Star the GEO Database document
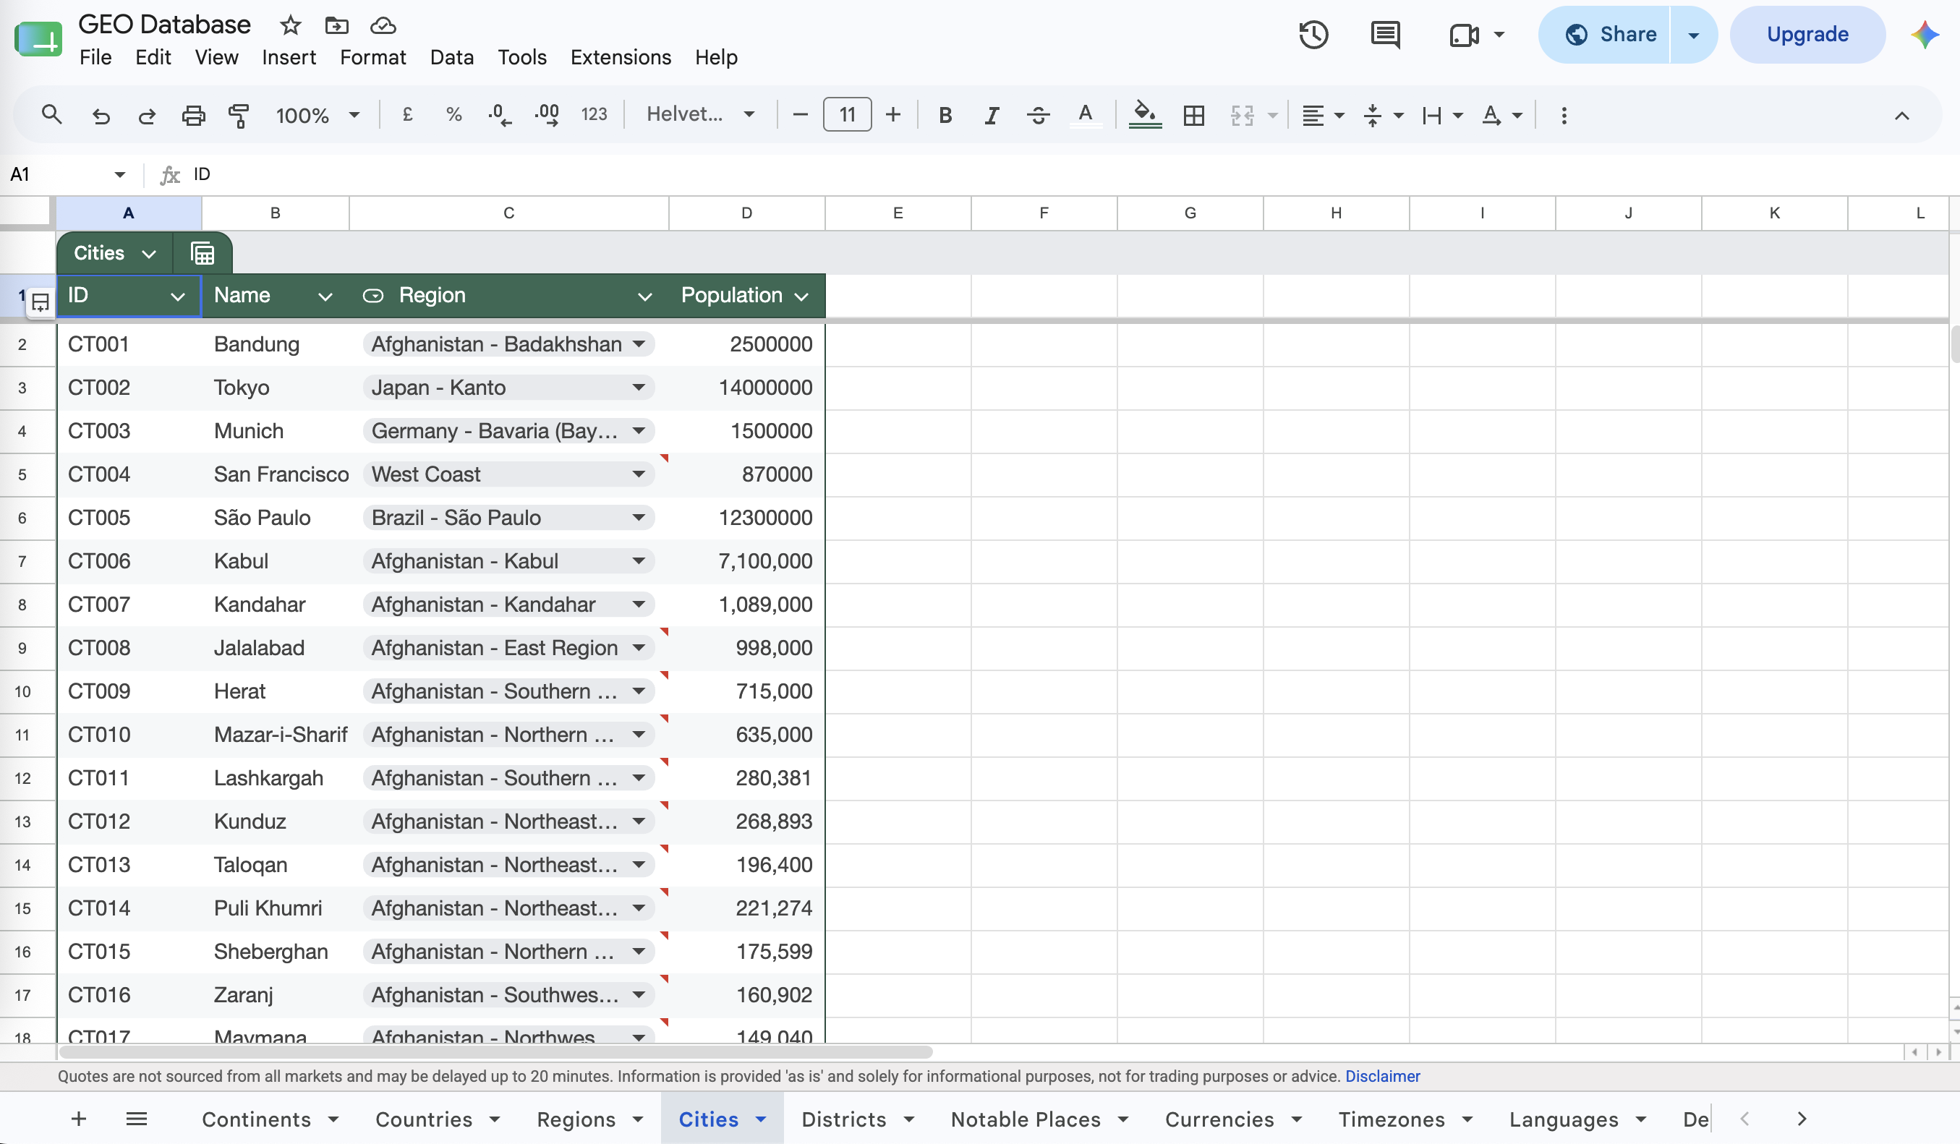This screenshot has width=1960, height=1144. point(290,25)
